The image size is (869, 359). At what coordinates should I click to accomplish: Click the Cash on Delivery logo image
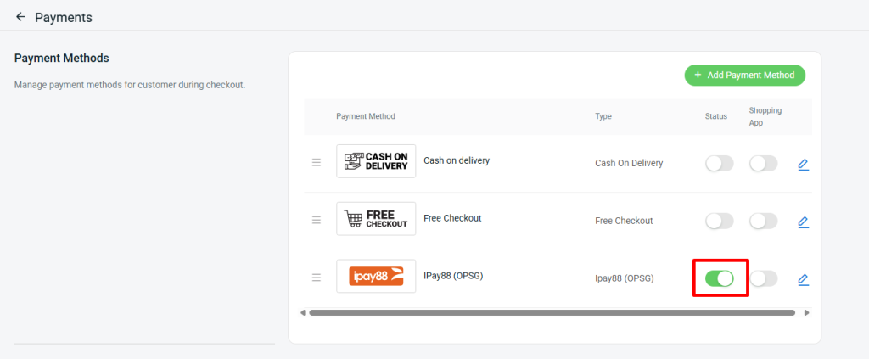coord(376,161)
